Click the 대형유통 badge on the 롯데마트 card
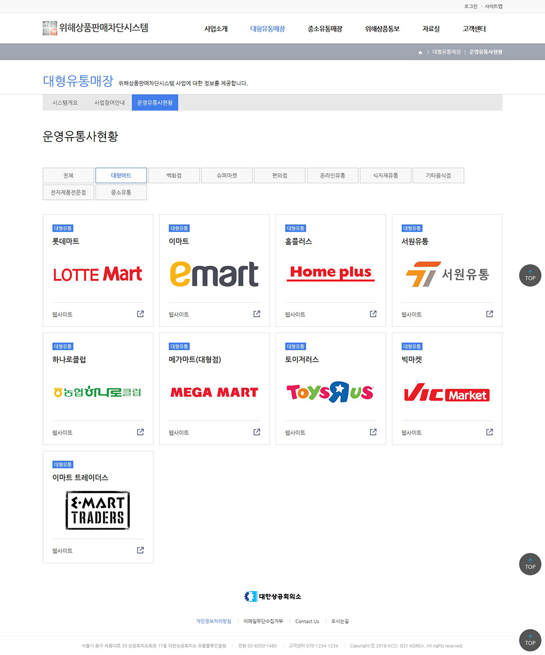 click(63, 228)
